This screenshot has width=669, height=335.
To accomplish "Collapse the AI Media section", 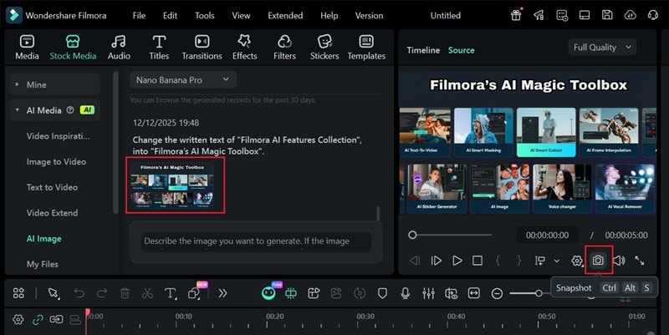I will (x=17, y=110).
